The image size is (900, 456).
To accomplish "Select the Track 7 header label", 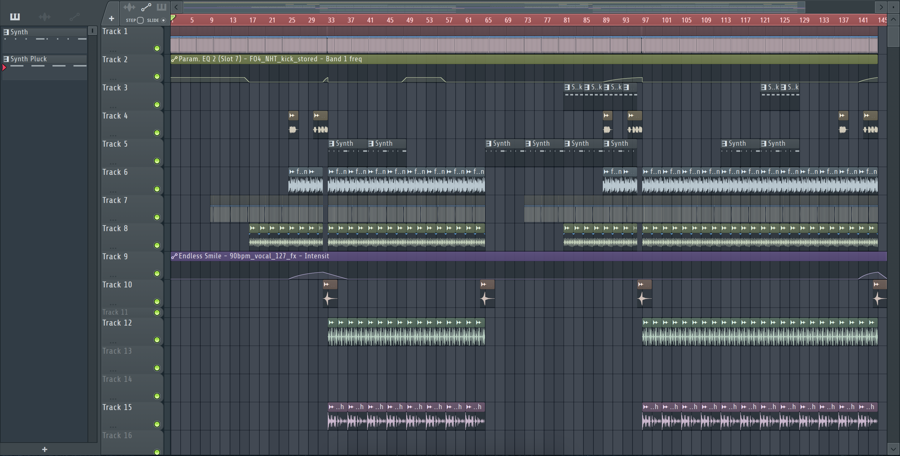I will tap(115, 200).
